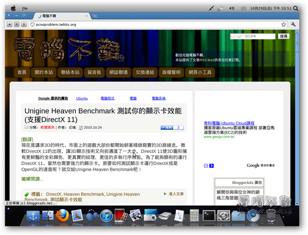Open the 繼續閱讀 read more link
The height and width of the screenshot is (235, 308).
(x=32, y=180)
